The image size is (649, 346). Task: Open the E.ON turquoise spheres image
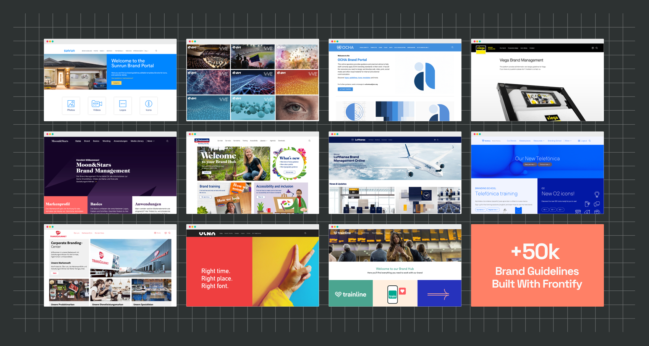(252, 108)
